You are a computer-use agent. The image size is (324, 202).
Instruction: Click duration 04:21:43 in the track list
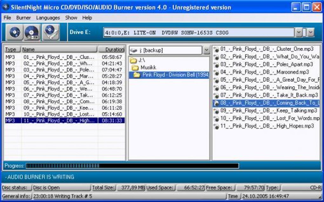pos(112,64)
